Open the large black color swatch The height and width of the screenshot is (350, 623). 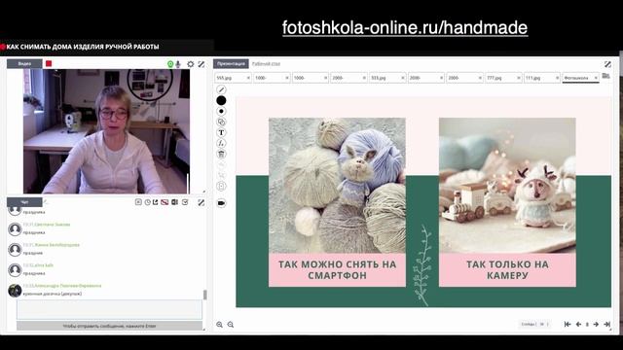tap(221, 100)
